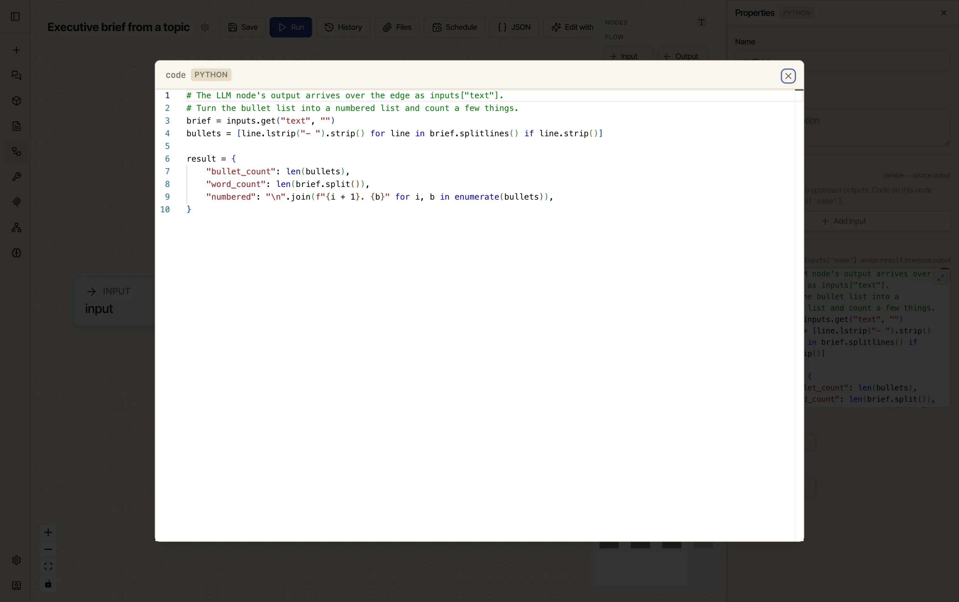This screenshot has height=602, width=959.
Task: Click the workflow title Executive brief from a topic
Action: tap(118, 28)
